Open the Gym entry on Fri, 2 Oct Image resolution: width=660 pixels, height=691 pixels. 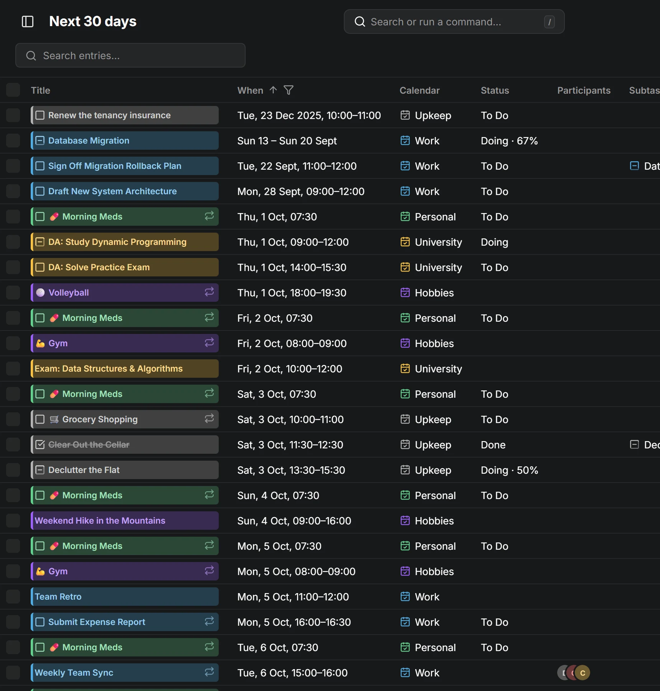(125, 343)
